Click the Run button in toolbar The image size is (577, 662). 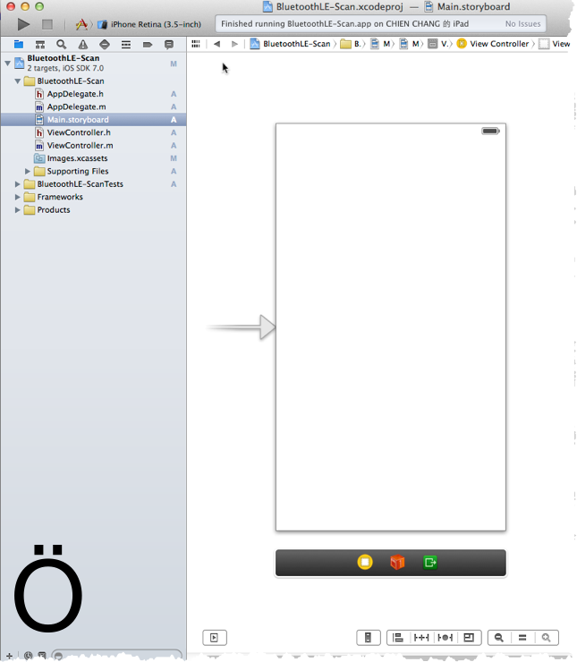pyautogui.click(x=23, y=24)
